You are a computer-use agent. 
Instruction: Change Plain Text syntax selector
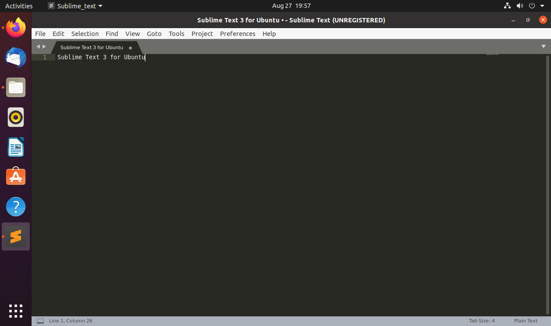(x=526, y=321)
